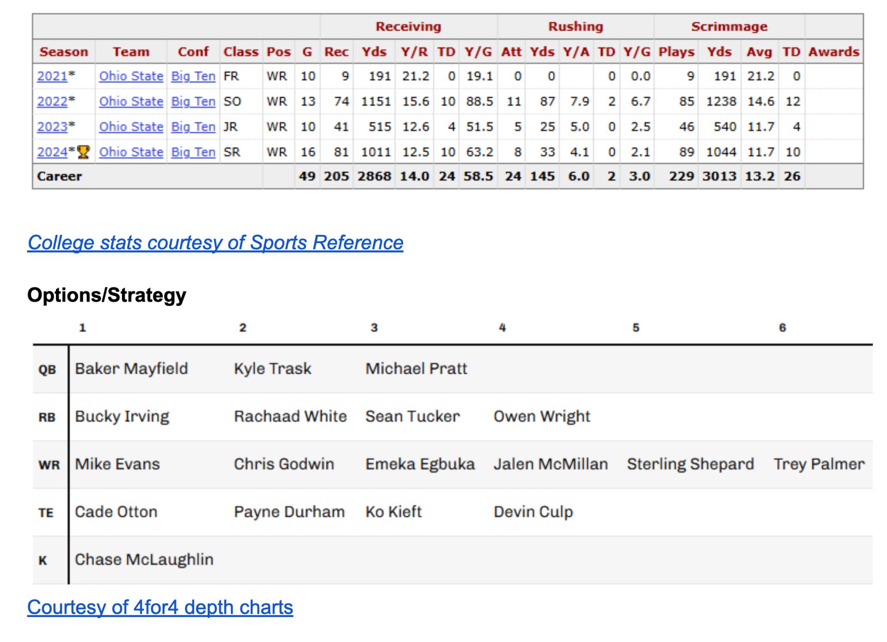The image size is (887, 642).
Task: Open Big Ten link in 2023 row
Action: click(x=193, y=127)
